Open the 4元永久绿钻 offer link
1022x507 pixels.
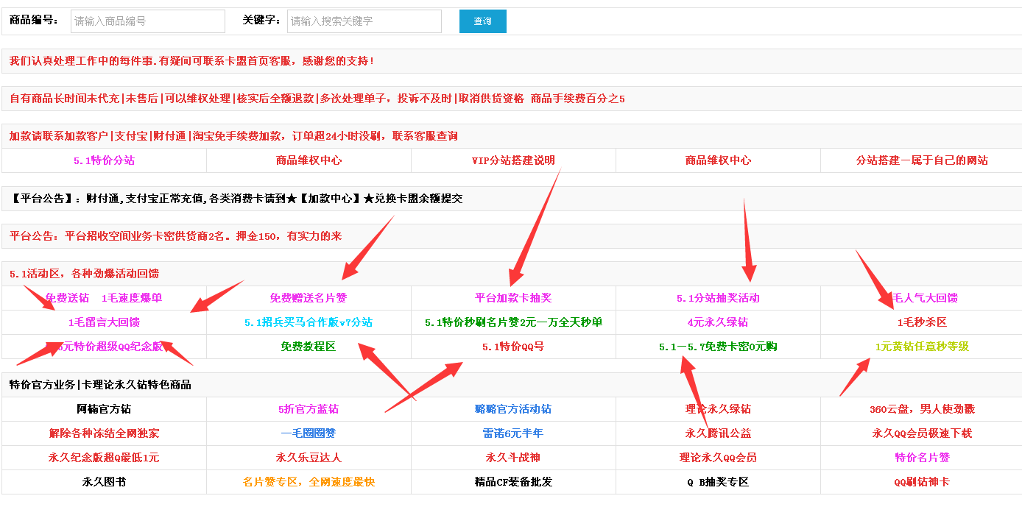pyautogui.click(x=717, y=322)
